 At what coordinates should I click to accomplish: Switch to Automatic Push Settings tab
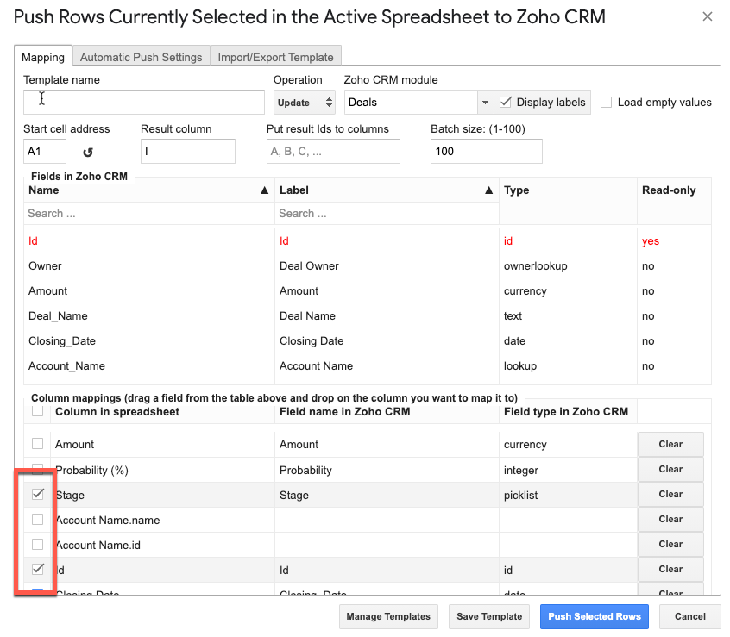click(x=141, y=57)
